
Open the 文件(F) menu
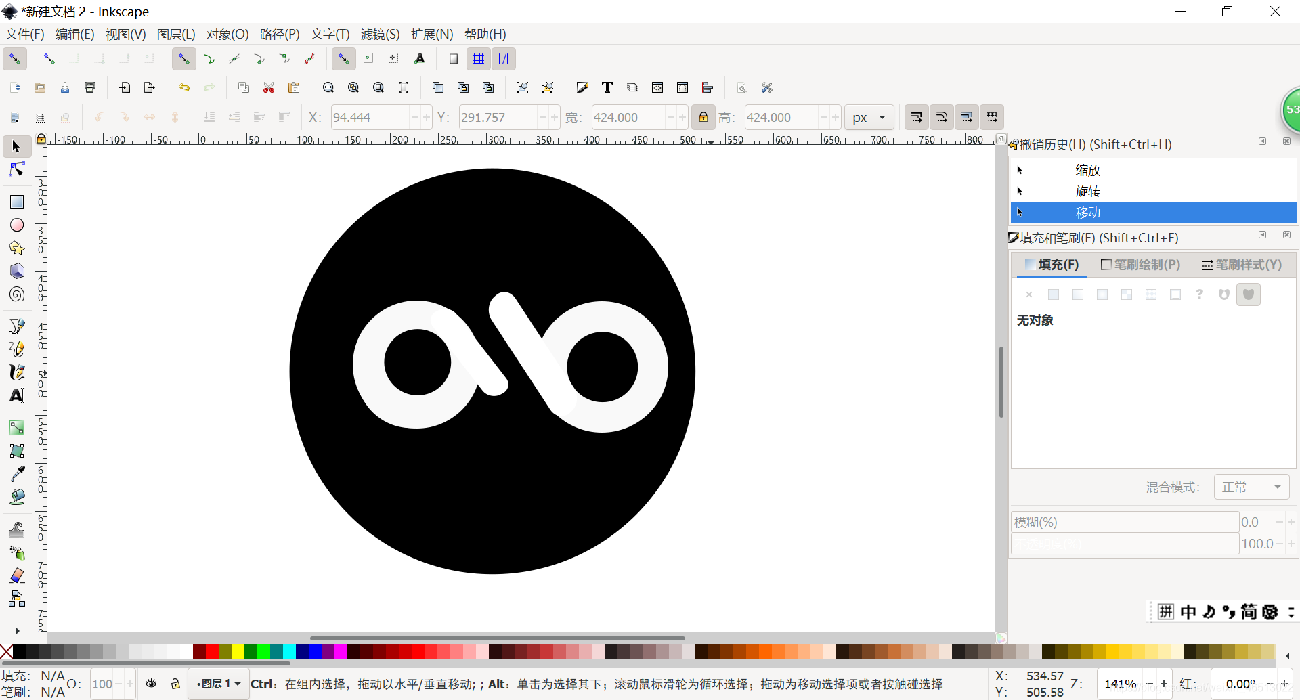pos(25,34)
